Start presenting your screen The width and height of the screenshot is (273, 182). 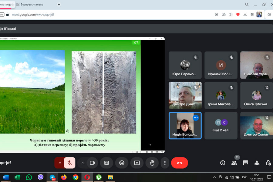[137, 163]
